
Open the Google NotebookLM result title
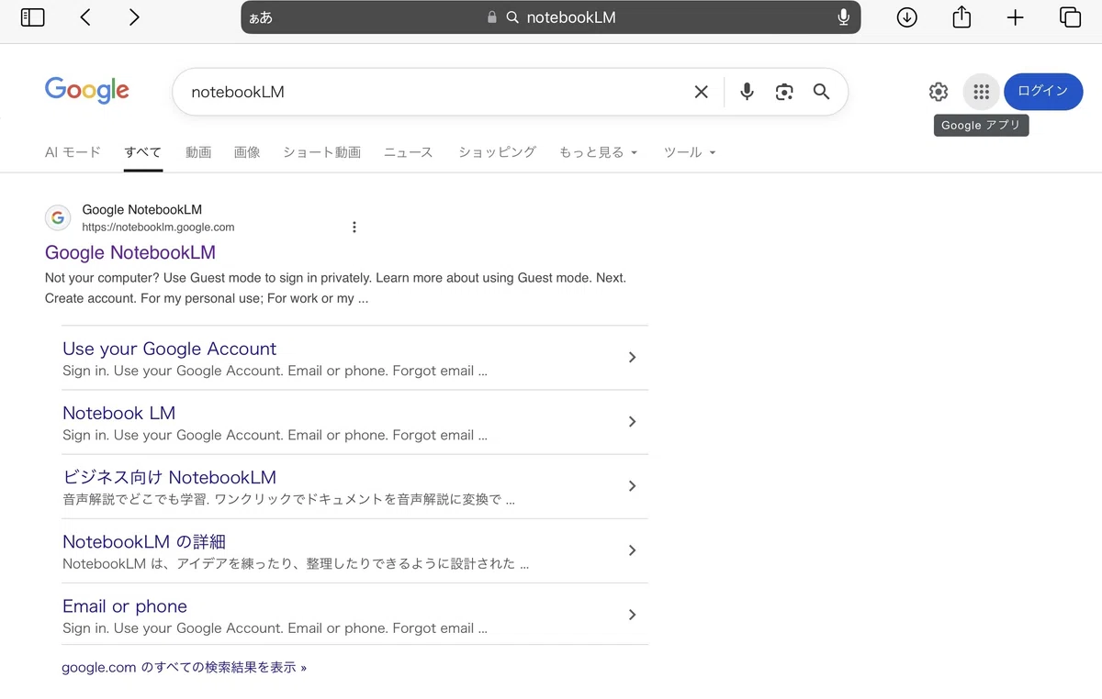pos(130,252)
